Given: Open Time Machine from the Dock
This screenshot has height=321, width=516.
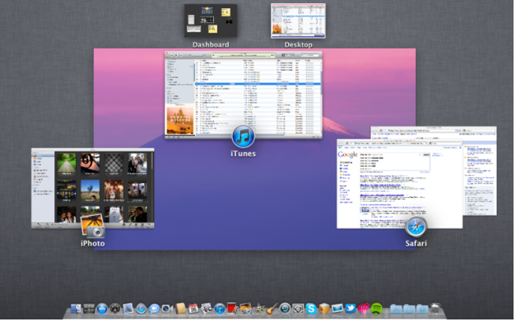Looking at the screenshot, I should point(285,309).
